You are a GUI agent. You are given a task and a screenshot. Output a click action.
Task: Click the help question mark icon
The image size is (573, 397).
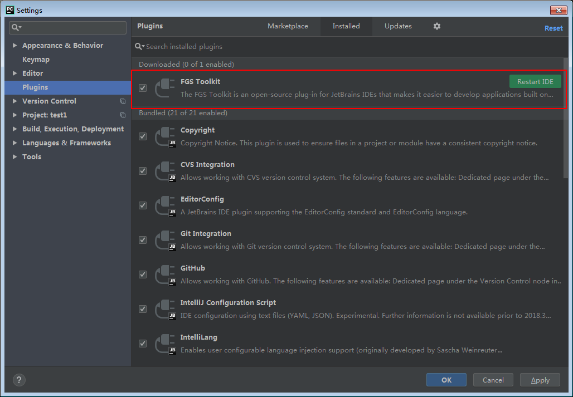(x=19, y=380)
